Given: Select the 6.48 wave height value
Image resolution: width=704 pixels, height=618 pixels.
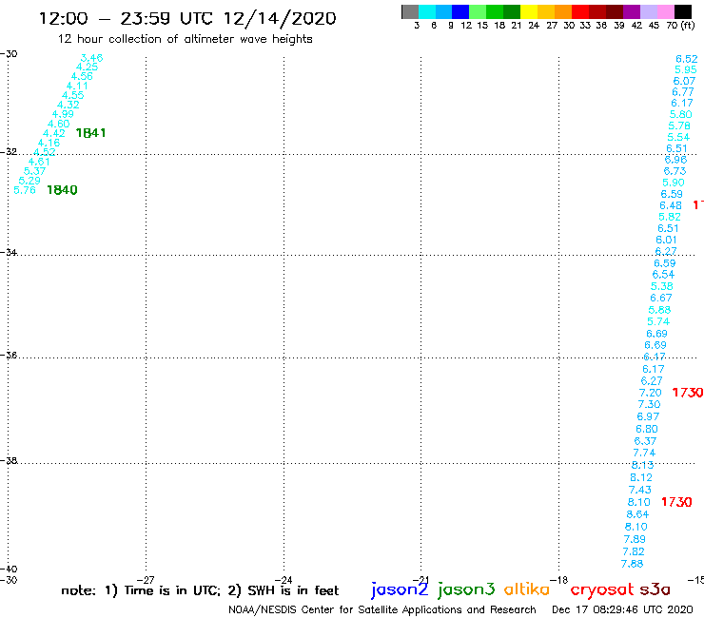Looking at the screenshot, I should pos(671,205).
